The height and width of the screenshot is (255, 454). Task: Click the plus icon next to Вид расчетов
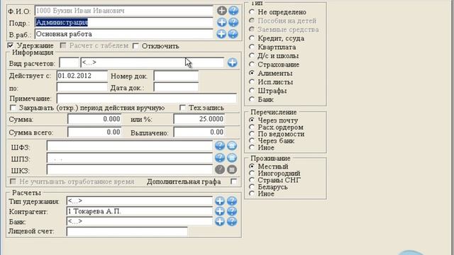point(232,62)
